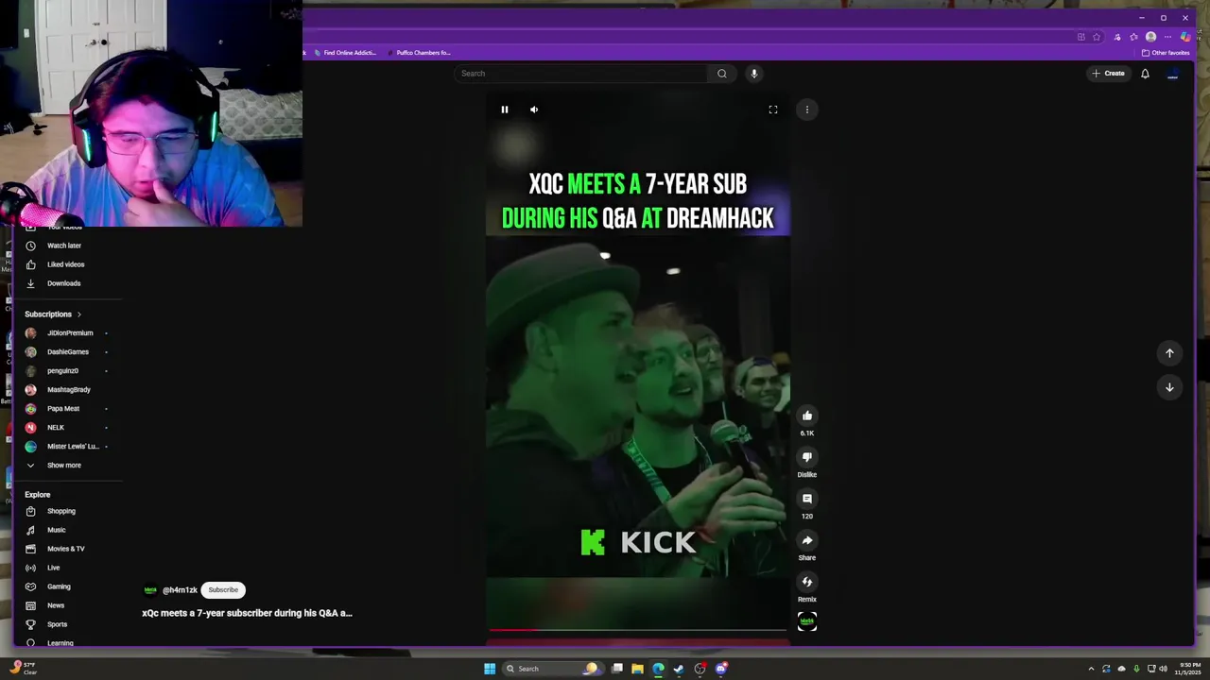Start voice search with microphone icon
This screenshot has height=680, width=1210.
tap(753, 74)
